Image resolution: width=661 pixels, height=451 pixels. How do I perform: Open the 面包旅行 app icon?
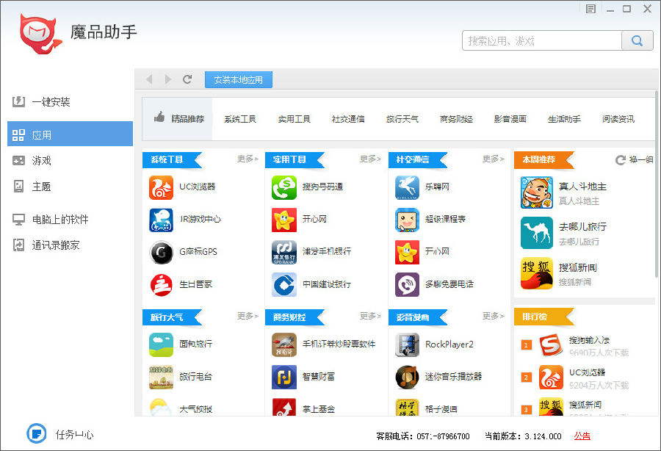161,344
